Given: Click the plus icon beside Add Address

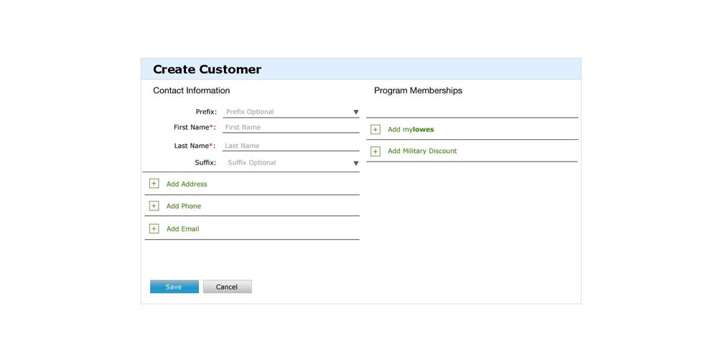Looking at the screenshot, I should [154, 184].
